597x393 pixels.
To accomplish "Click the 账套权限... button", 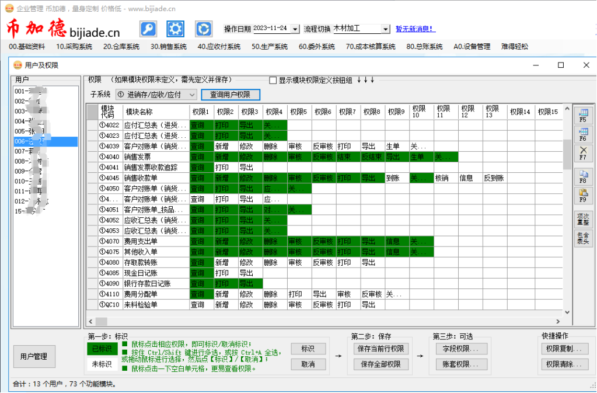I will pyautogui.click(x=462, y=364).
